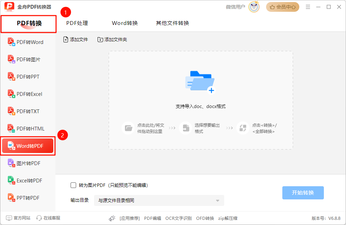Contact 在线客服 online support
This screenshot has height=225, width=346.
tap(48, 218)
